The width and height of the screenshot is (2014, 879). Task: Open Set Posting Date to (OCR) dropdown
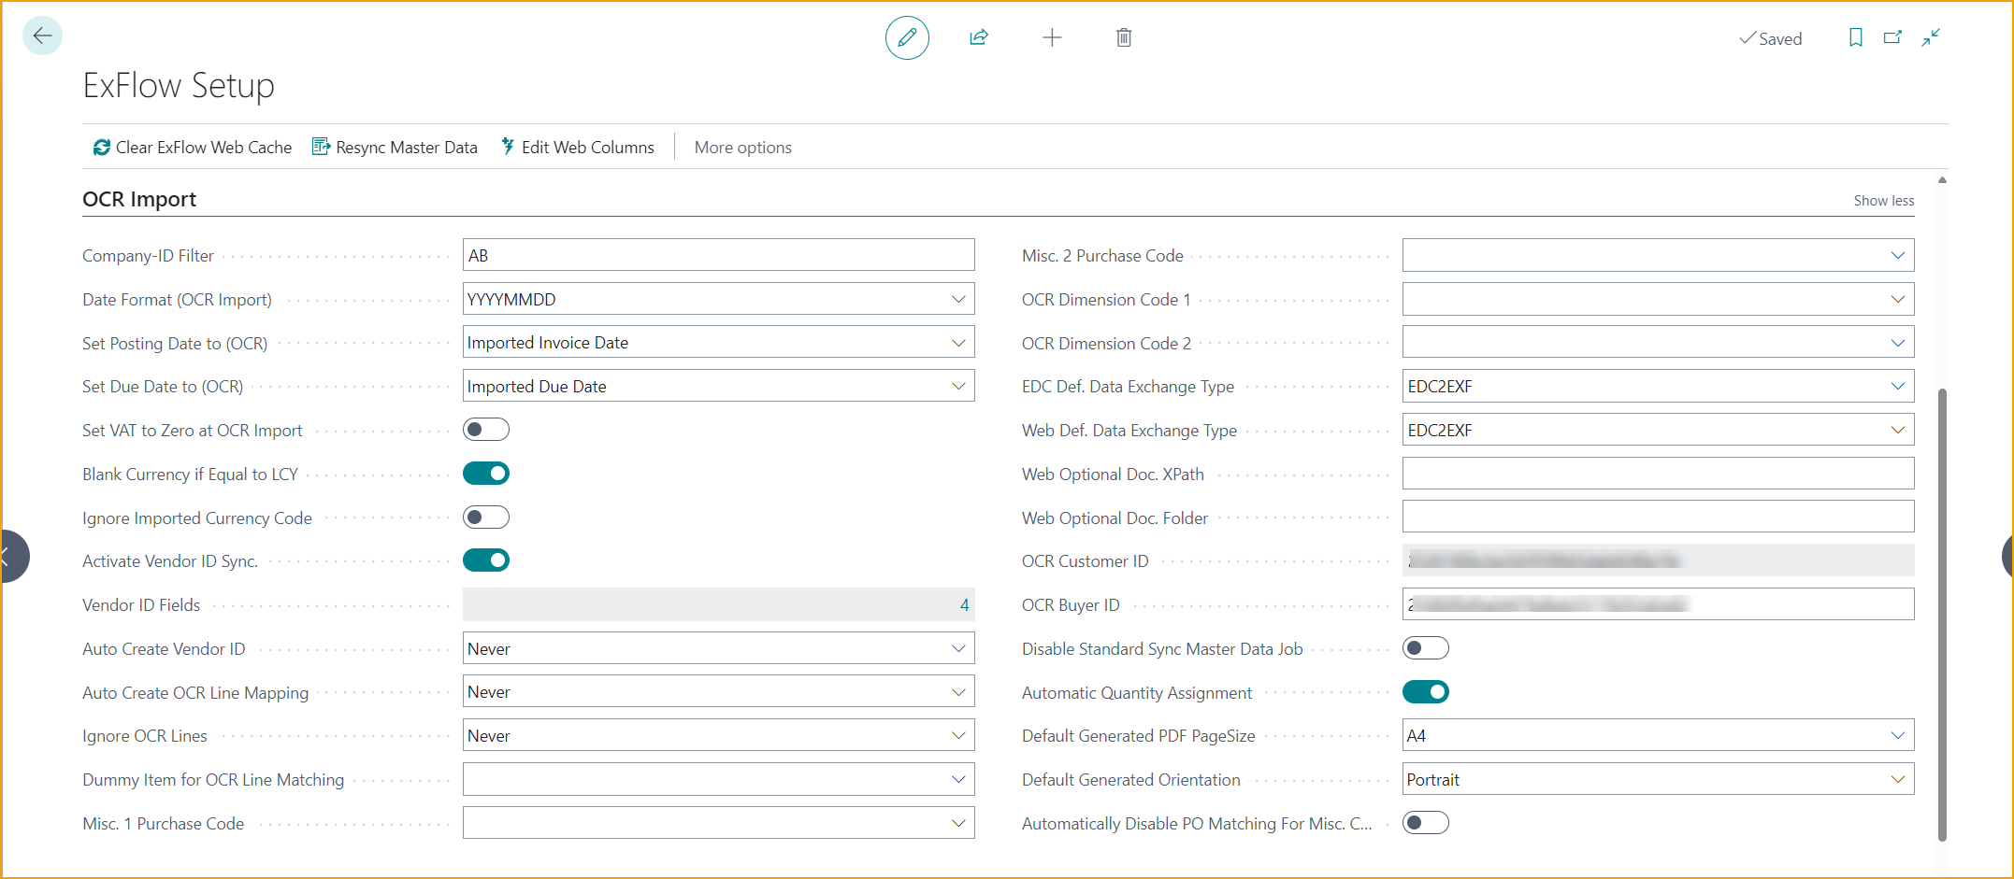[x=958, y=343]
